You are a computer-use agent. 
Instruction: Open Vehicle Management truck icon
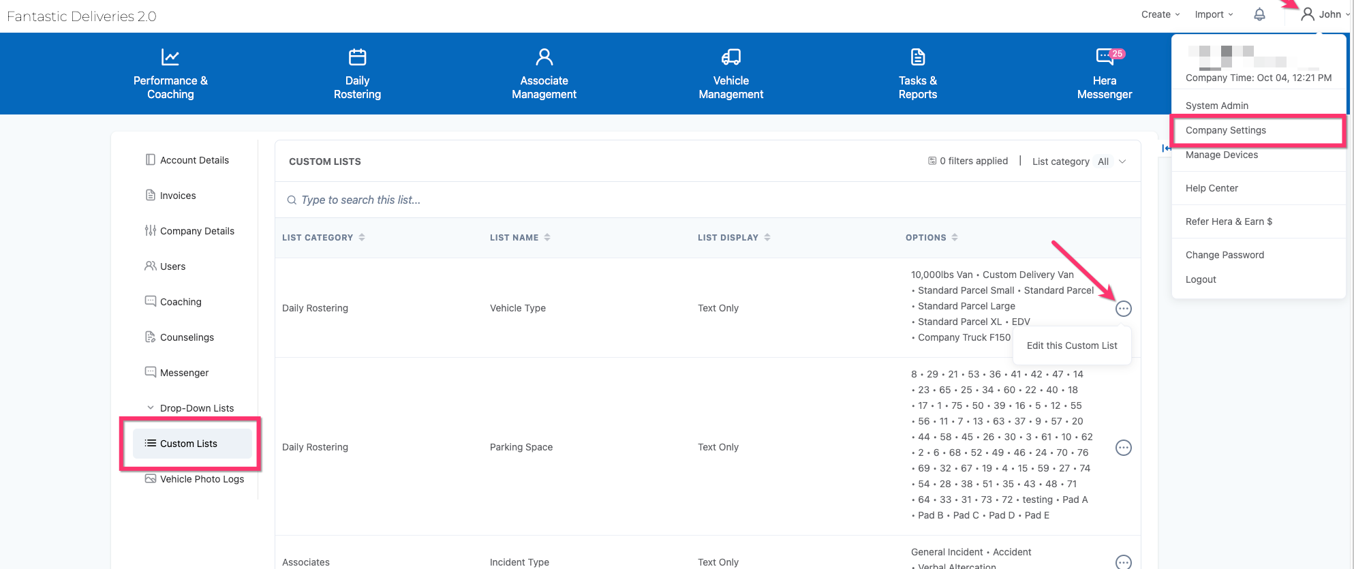730,57
